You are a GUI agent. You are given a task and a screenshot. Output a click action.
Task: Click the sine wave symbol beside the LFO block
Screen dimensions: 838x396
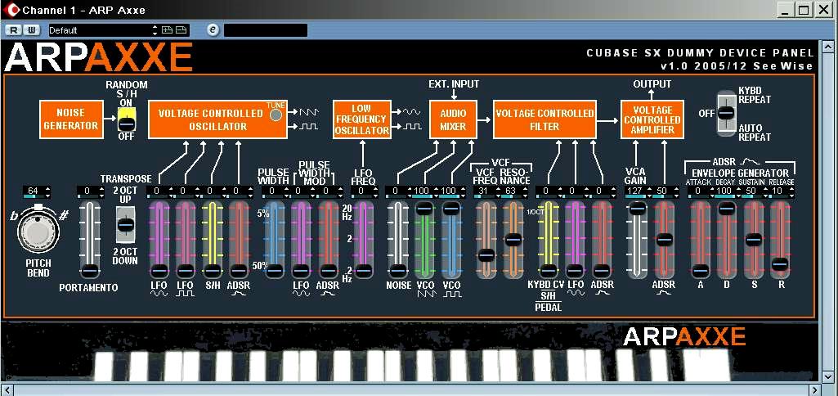pyautogui.click(x=411, y=112)
